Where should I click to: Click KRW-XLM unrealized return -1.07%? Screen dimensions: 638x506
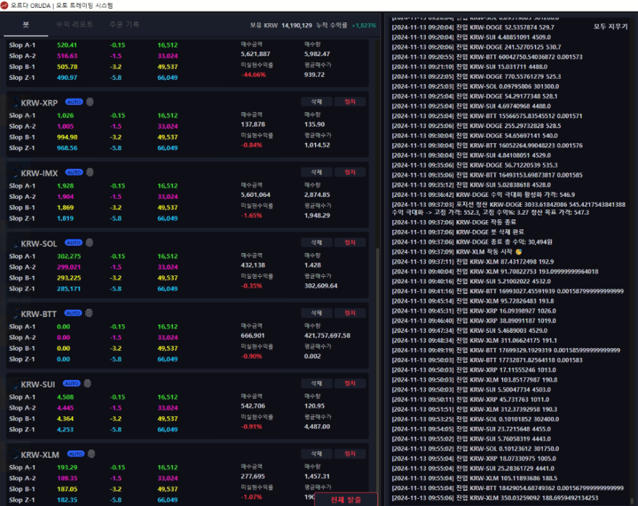pos(252,497)
